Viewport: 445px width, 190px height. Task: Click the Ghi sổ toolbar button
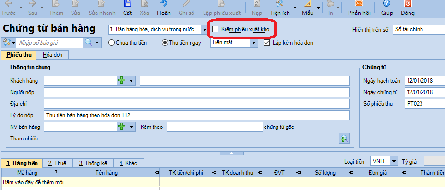tap(187, 8)
